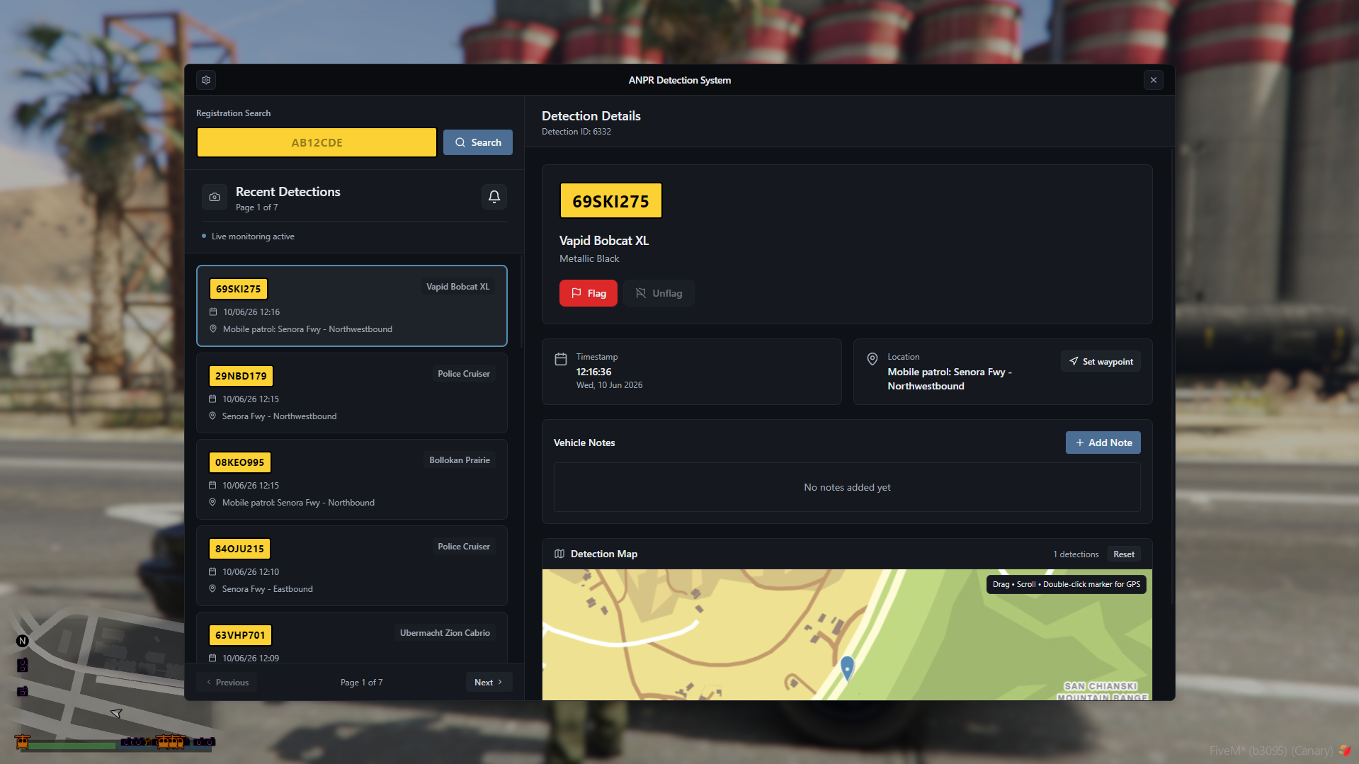Click the Metallic Black colour text
The image size is (1359, 764).
(589, 259)
